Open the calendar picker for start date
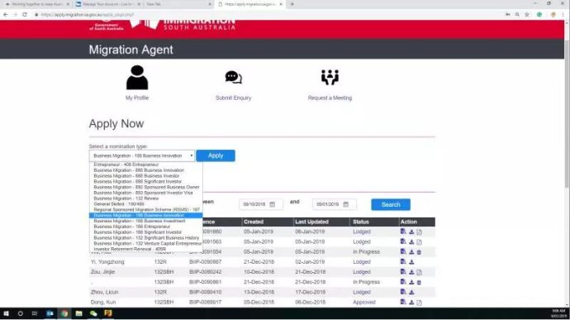The height and width of the screenshot is (320, 570). pyautogui.click(x=273, y=204)
